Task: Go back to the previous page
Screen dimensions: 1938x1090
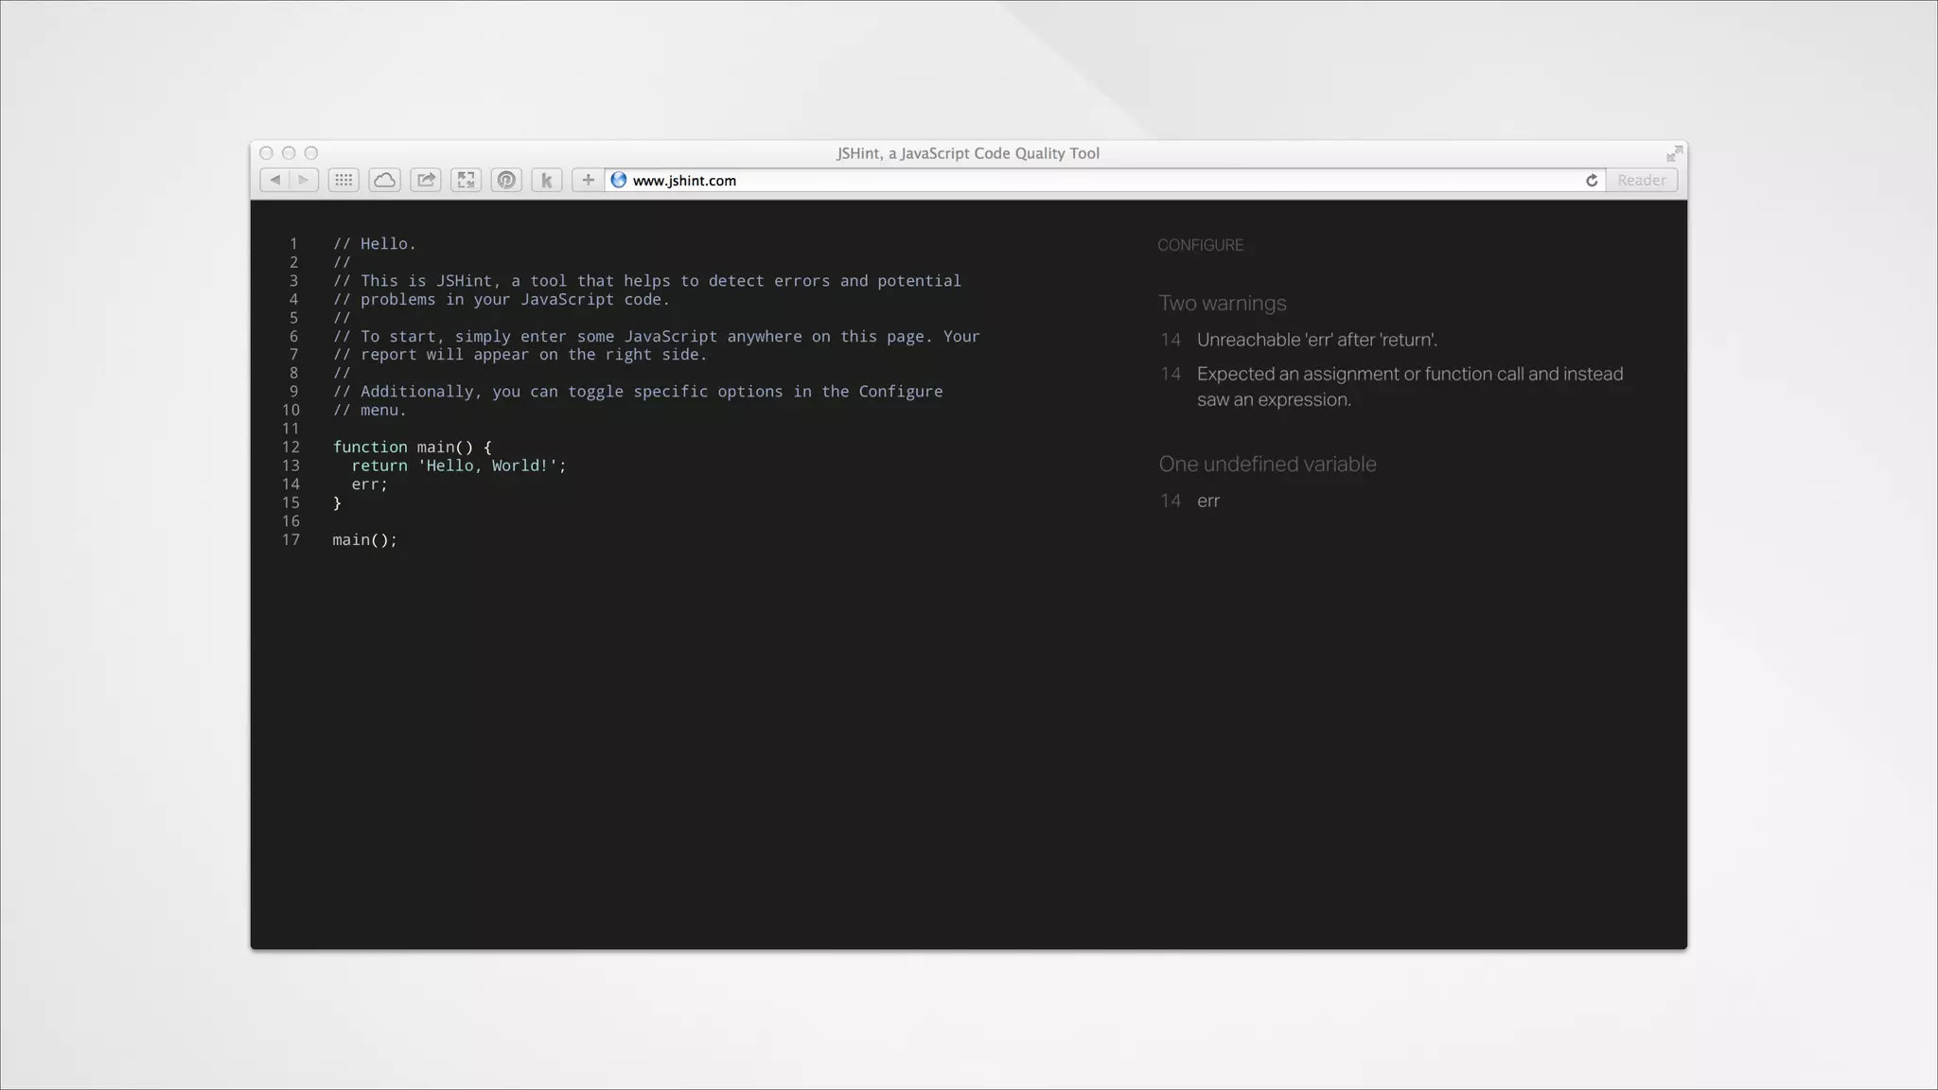Action: 274,180
